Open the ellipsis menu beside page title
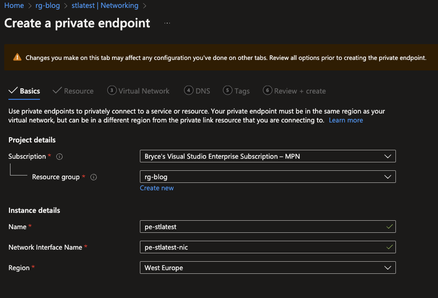The height and width of the screenshot is (298, 438). (167, 24)
